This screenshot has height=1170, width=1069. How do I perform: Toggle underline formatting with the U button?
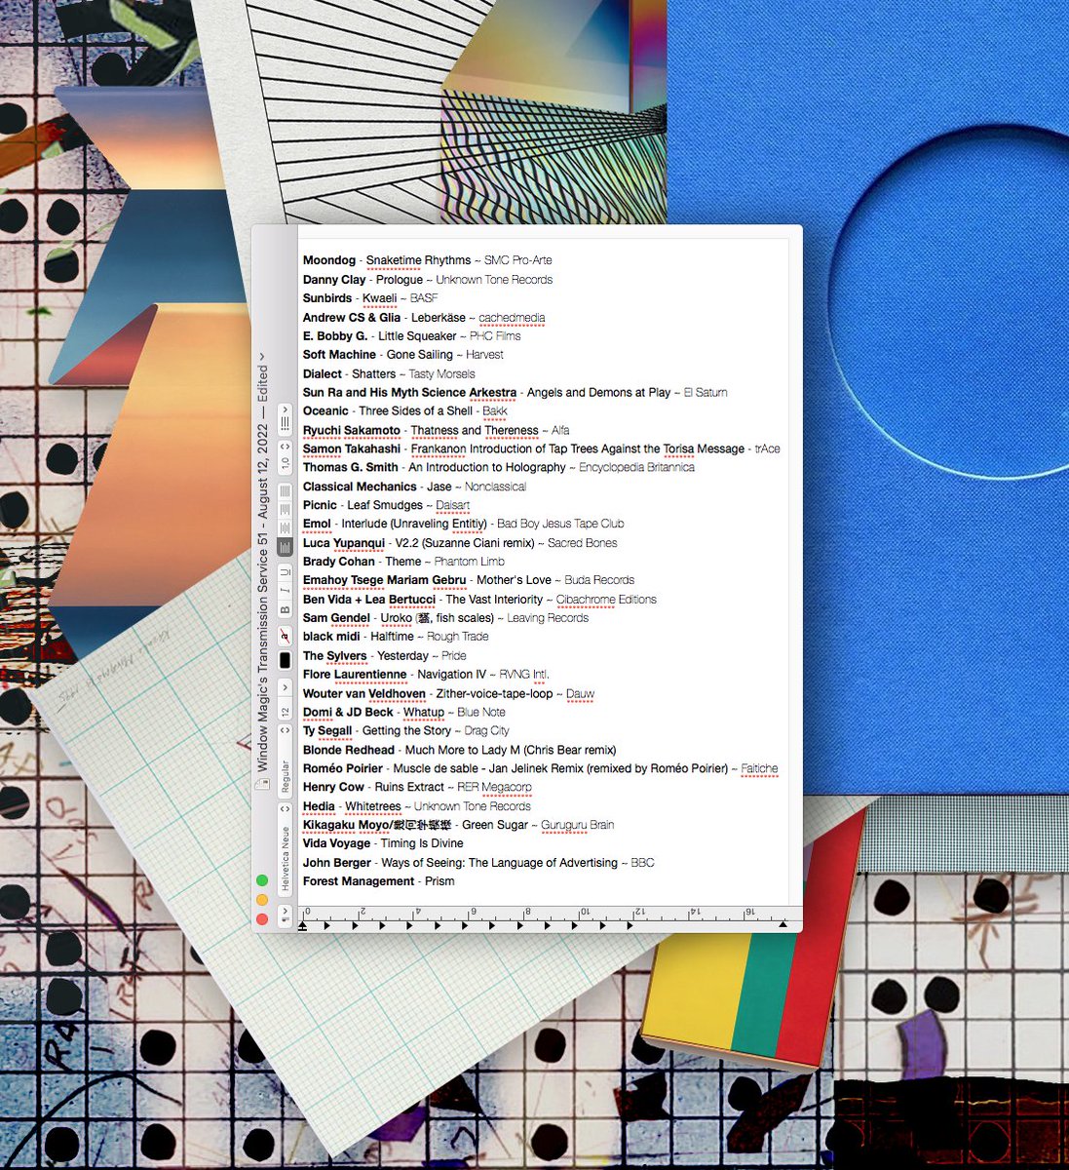click(x=285, y=572)
